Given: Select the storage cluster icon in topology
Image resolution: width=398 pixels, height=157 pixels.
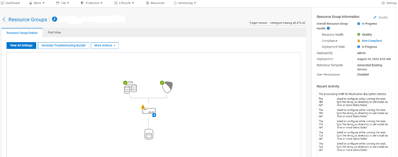Looking at the screenshot, I should [x=130, y=87].
